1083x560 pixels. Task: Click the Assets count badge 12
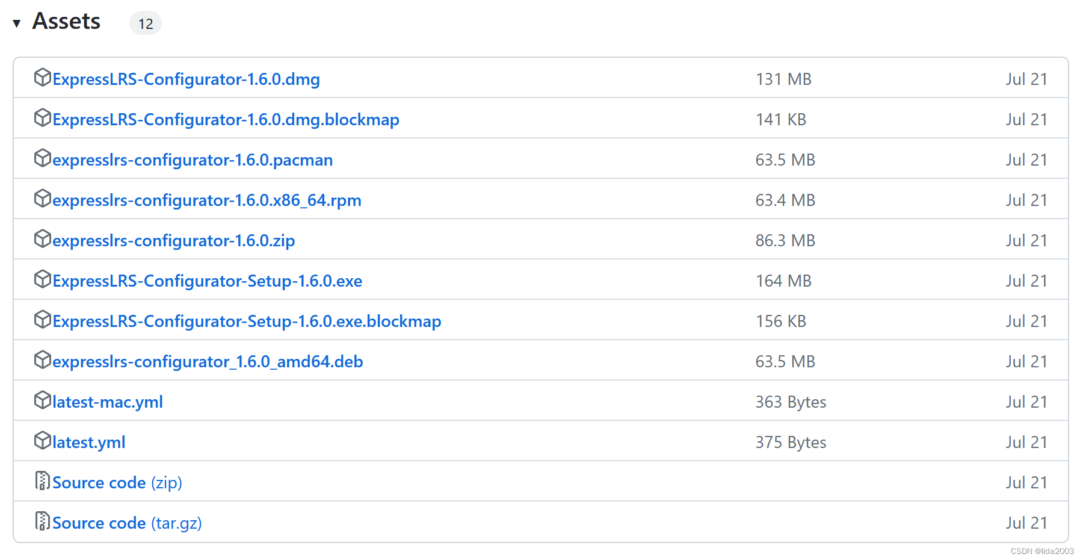coord(146,23)
